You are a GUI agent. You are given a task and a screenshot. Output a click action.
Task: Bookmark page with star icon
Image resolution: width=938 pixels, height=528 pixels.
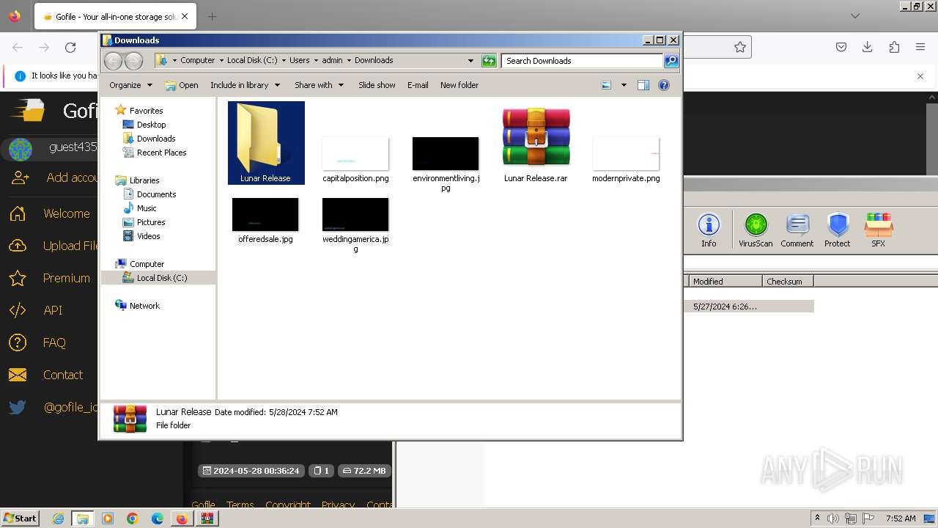(x=740, y=47)
